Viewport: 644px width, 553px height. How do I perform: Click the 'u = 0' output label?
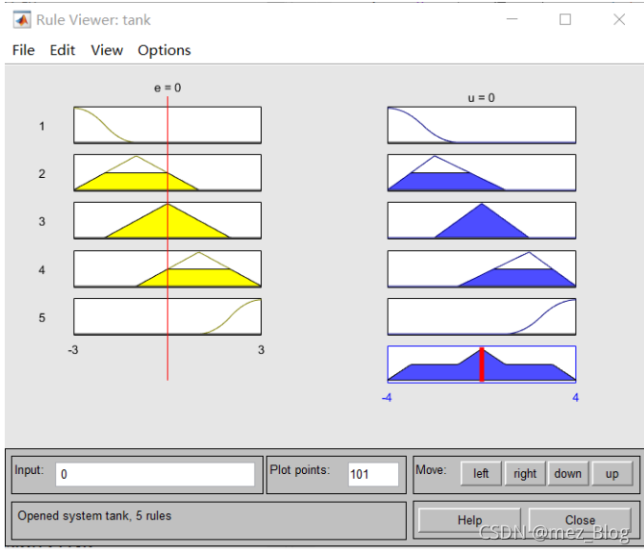pyautogui.click(x=481, y=98)
